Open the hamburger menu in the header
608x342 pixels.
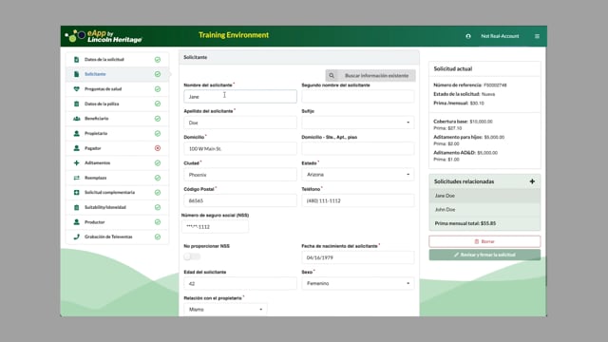(x=537, y=36)
